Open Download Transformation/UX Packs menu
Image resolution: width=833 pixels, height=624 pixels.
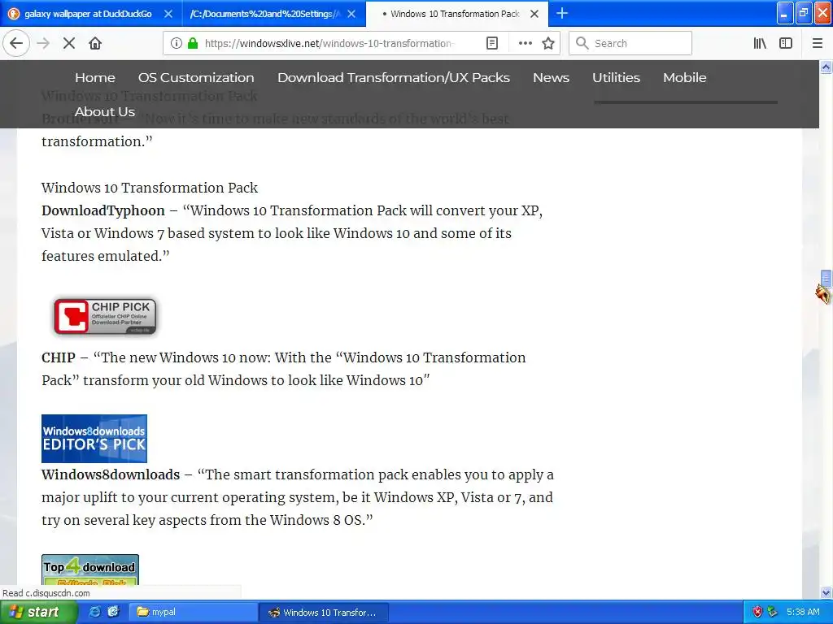tap(394, 77)
